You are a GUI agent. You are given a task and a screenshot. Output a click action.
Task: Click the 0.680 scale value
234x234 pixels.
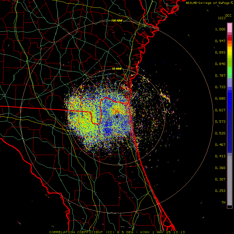220,99
